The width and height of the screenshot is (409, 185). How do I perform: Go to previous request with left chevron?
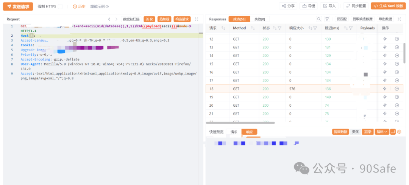(109, 19)
